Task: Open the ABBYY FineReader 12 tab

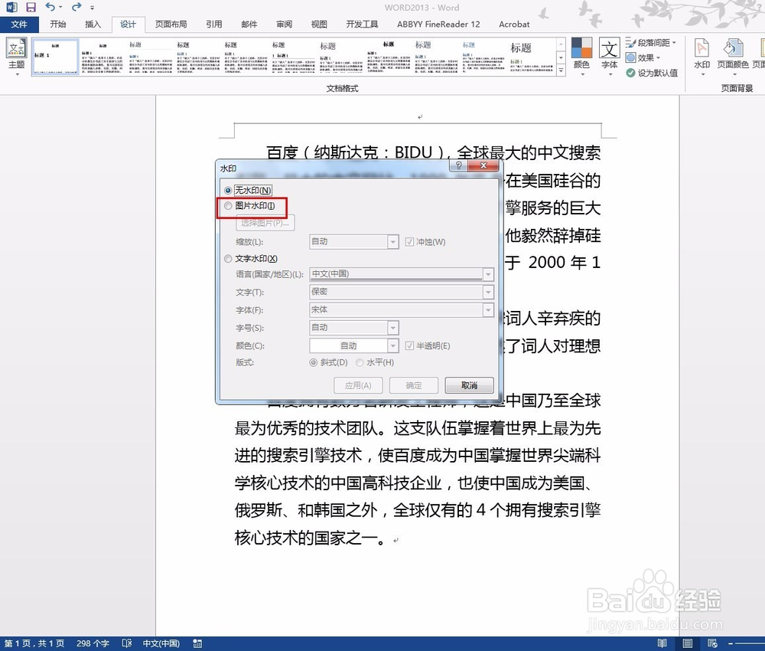Action: [438, 24]
